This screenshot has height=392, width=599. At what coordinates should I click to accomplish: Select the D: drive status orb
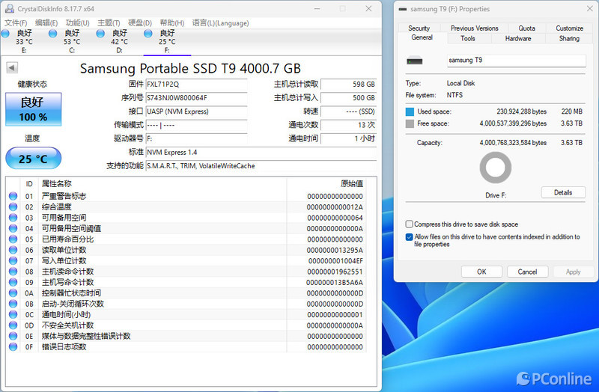click(101, 34)
